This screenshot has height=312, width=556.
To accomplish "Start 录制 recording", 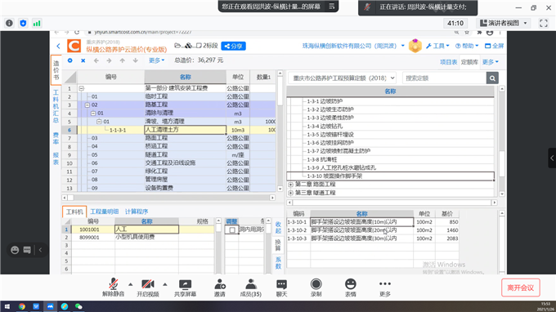I will 316,287.
